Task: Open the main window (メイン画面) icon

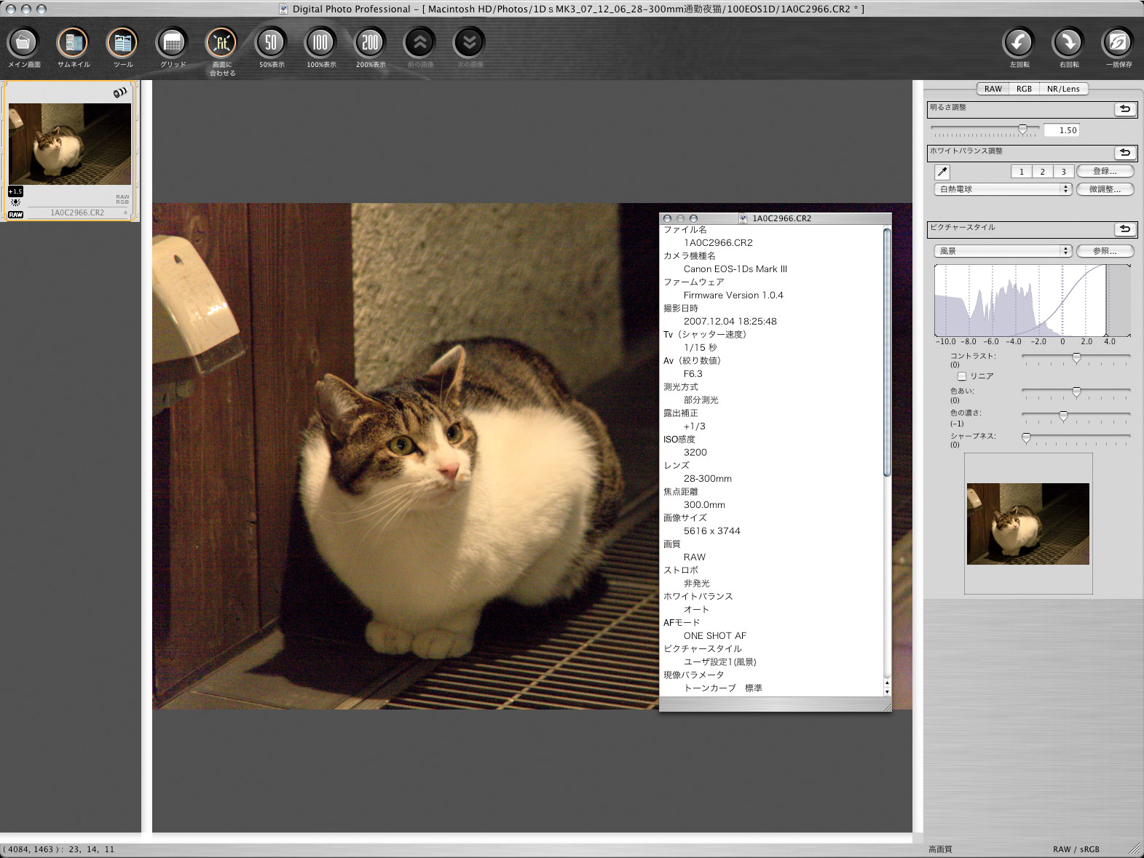Action: (23, 43)
